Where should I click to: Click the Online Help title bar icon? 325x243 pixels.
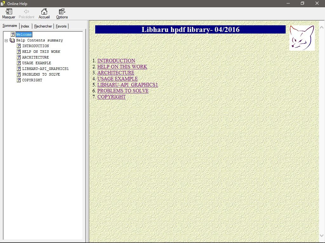tap(3, 3)
